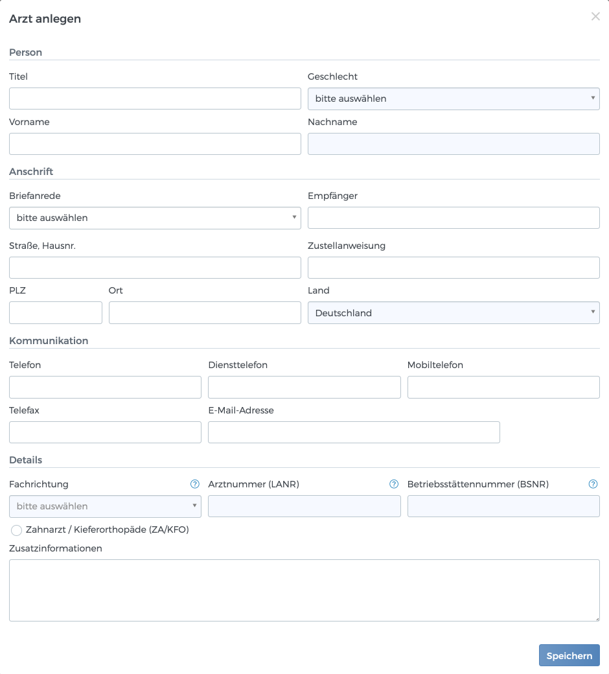The image size is (609, 674).
Task: Expand the Briefanrede selection list
Action: (x=155, y=218)
